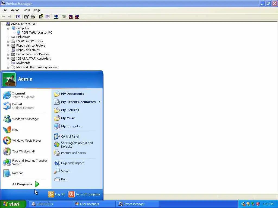Open All Programs list
Image resolution: width=278 pixels, height=208 pixels.
click(26, 184)
